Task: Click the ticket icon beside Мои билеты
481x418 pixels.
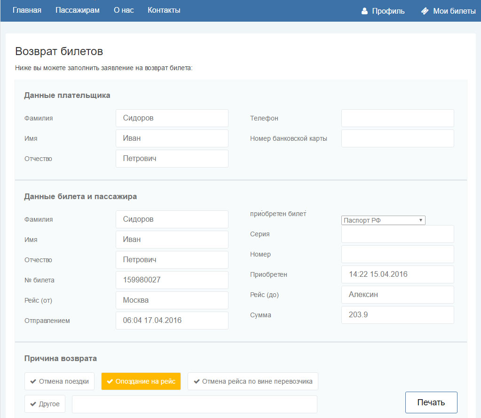Action: pyautogui.click(x=425, y=11)
